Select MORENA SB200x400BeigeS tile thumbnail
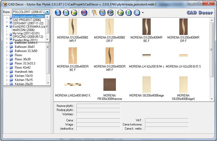217x141 pixels. coord(183,85)
